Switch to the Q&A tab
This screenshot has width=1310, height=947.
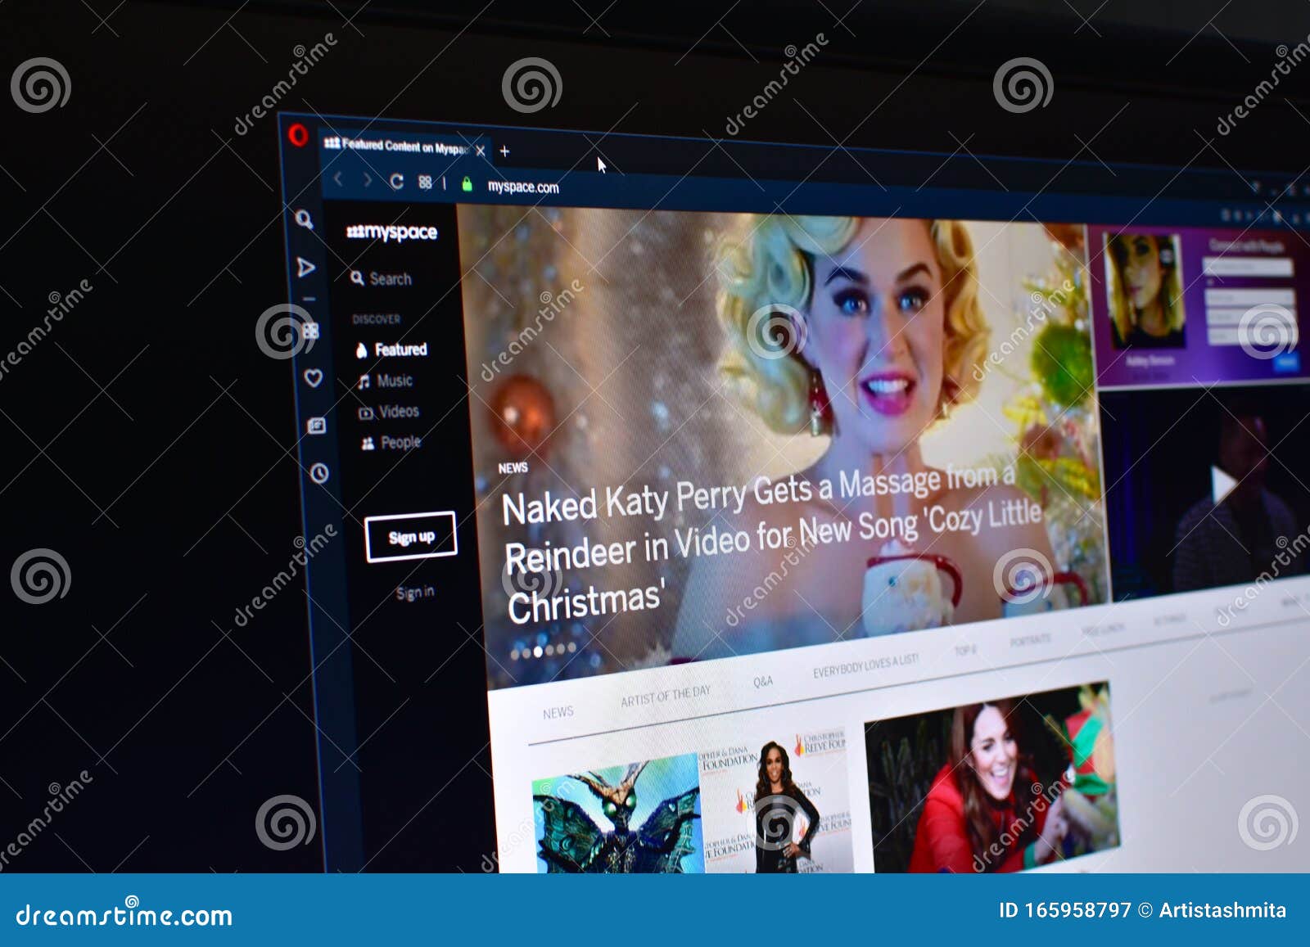(x=762, y=681)
